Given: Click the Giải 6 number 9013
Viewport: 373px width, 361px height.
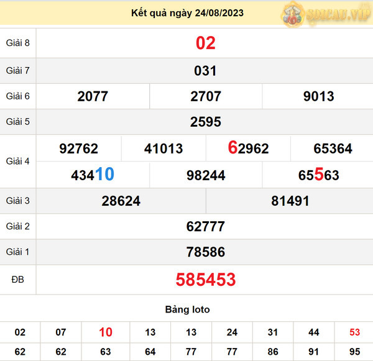Looking at the screenshot, I should click(318, 96).
